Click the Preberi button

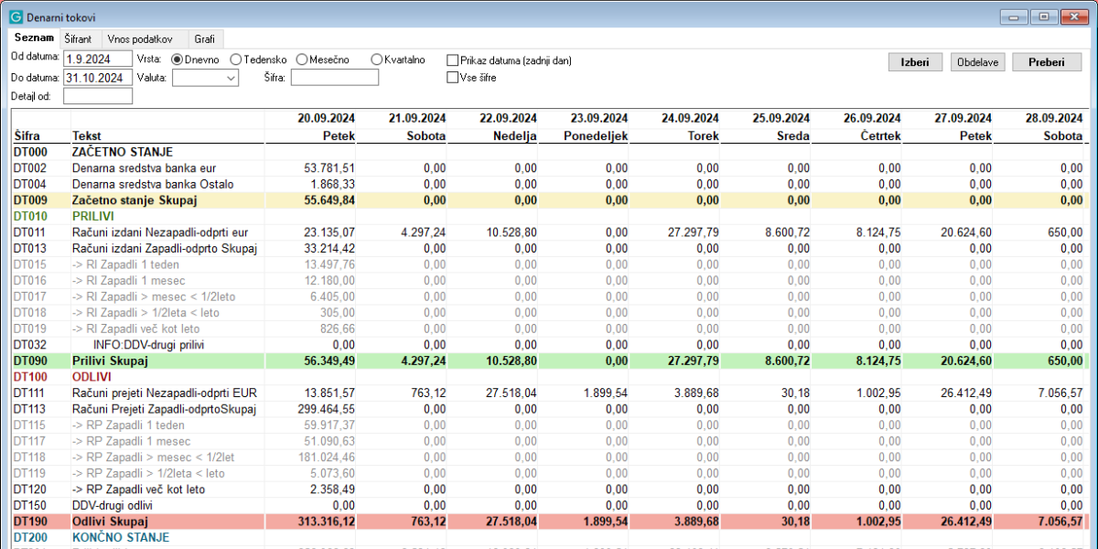1047,62
